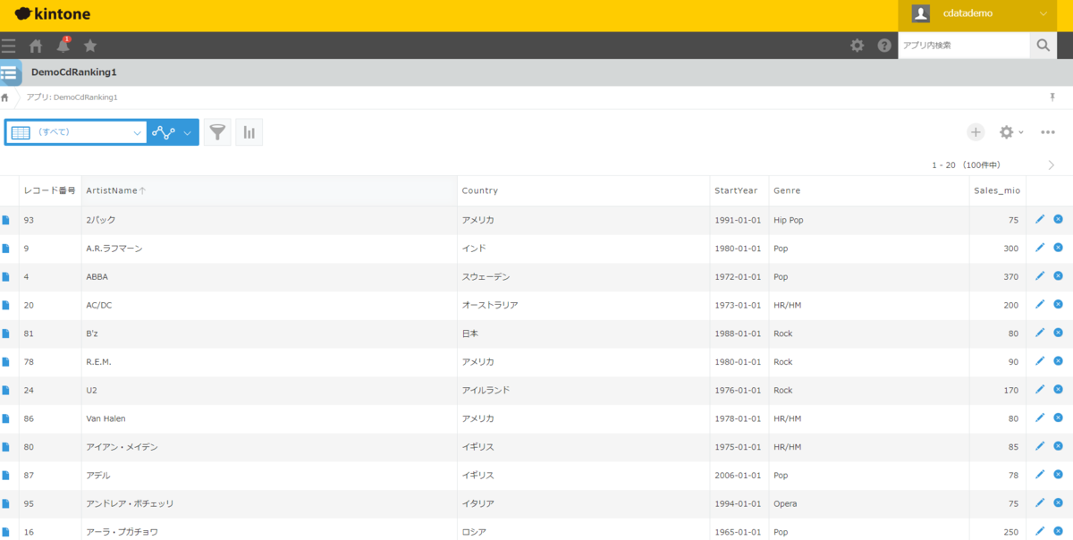Click the A.R.ラフマーン artist cell
The width and height of the screenshot is (1073, 540).
[x=269, y=249]
